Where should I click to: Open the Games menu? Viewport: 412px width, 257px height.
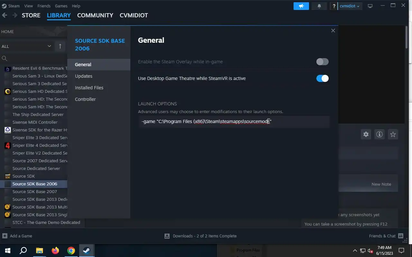(61, 6)
